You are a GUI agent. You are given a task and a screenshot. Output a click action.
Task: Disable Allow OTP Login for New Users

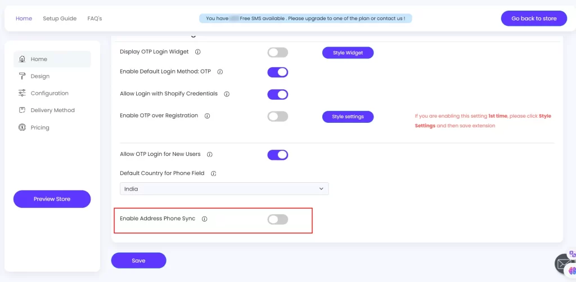(x=277, y=155)
